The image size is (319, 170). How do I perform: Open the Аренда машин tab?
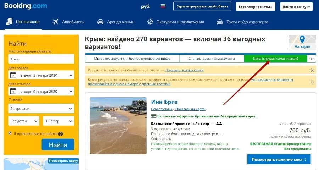point(116,22)
